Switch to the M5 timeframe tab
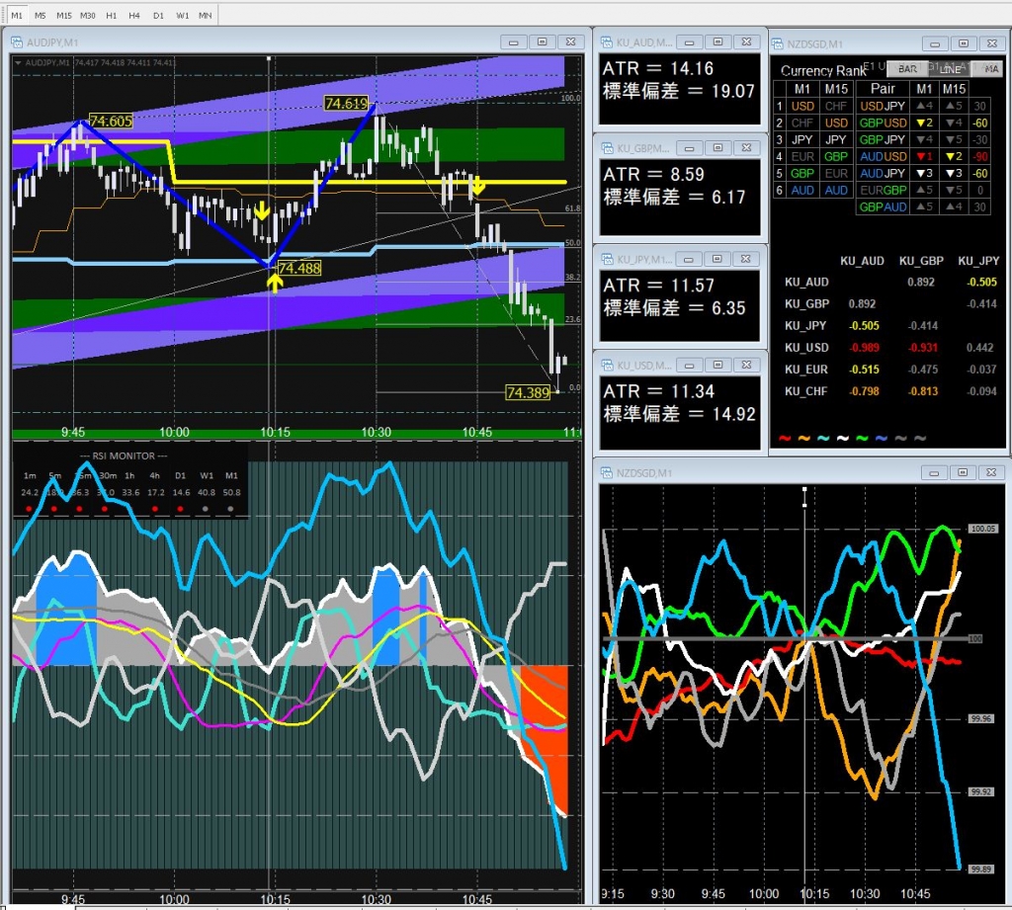1012x910 pixels. (40, 17)
